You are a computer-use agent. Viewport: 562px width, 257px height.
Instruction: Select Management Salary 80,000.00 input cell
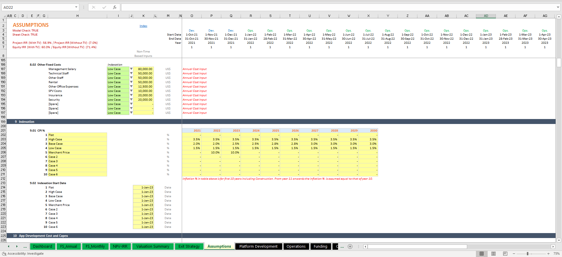[x=143, y=69]
